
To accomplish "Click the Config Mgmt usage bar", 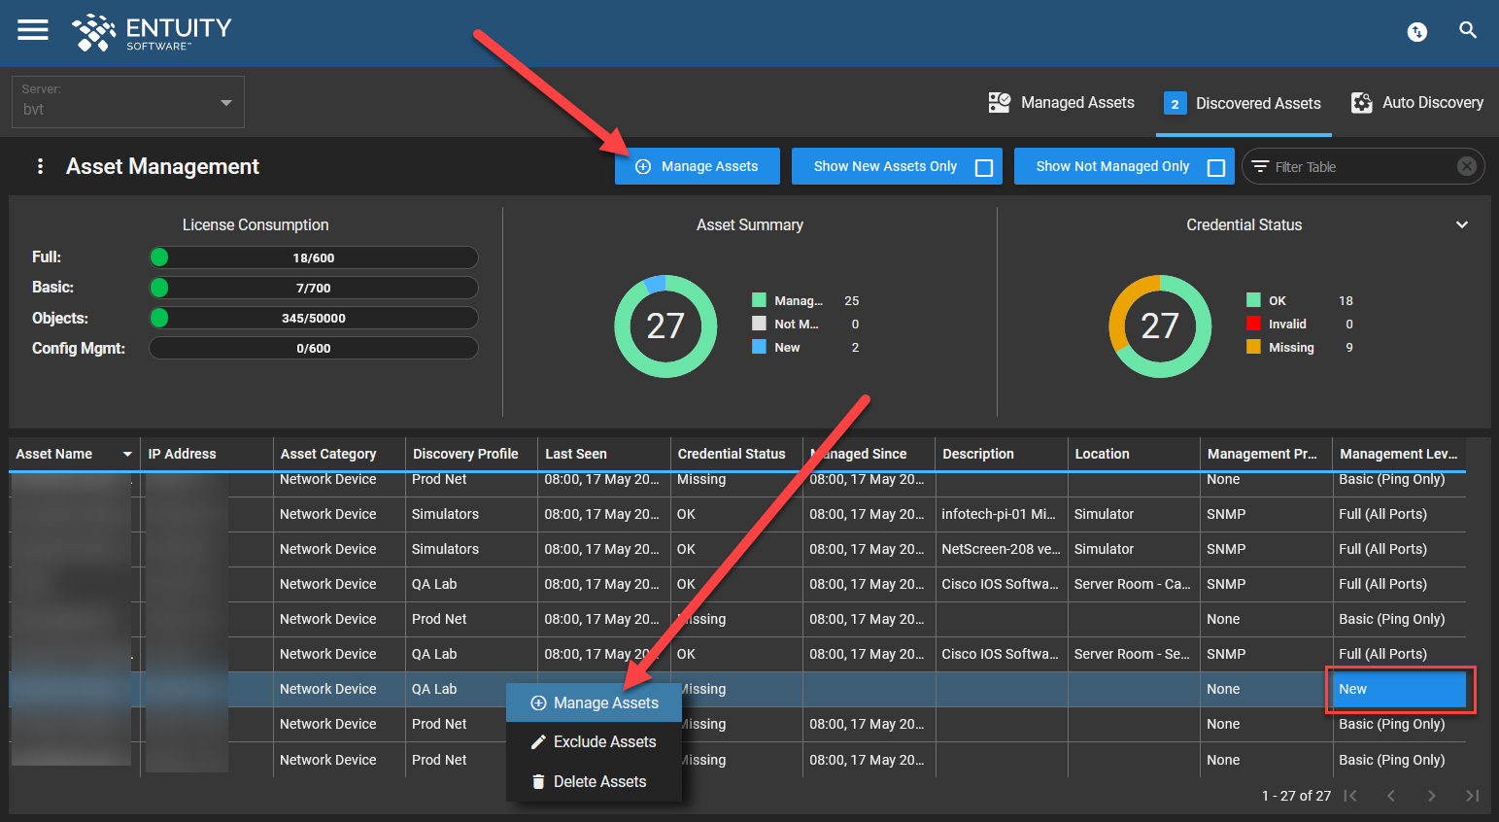I will pyautogui.click(x=313, y=348).
